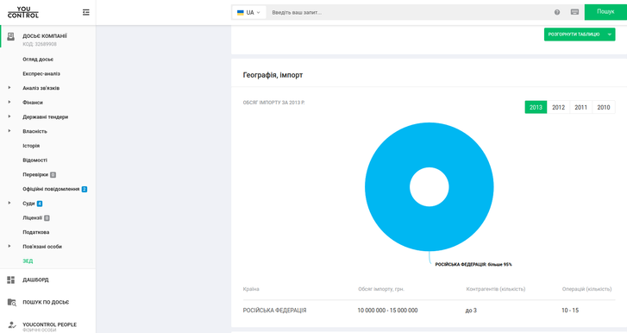Click the Дашборд grid icon

[11, 280]
